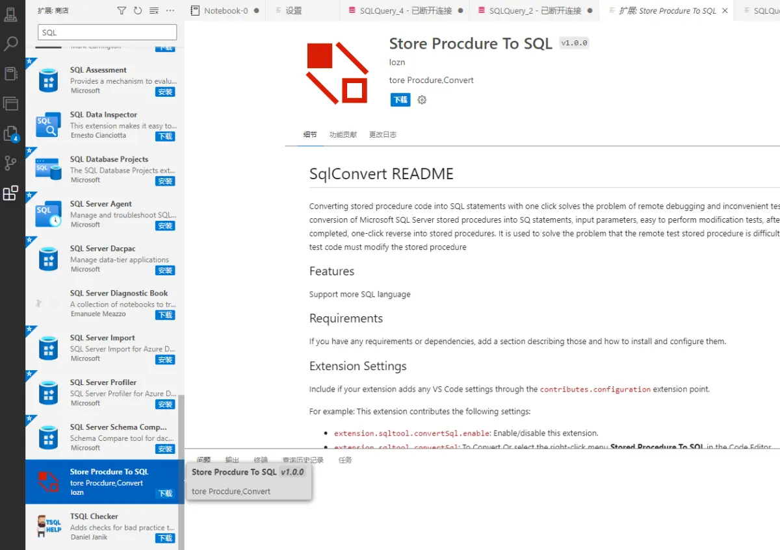This screenshot has width=780, height=550.
Task: Click the SQL Server Import extension icon
Action: [48, 348]
